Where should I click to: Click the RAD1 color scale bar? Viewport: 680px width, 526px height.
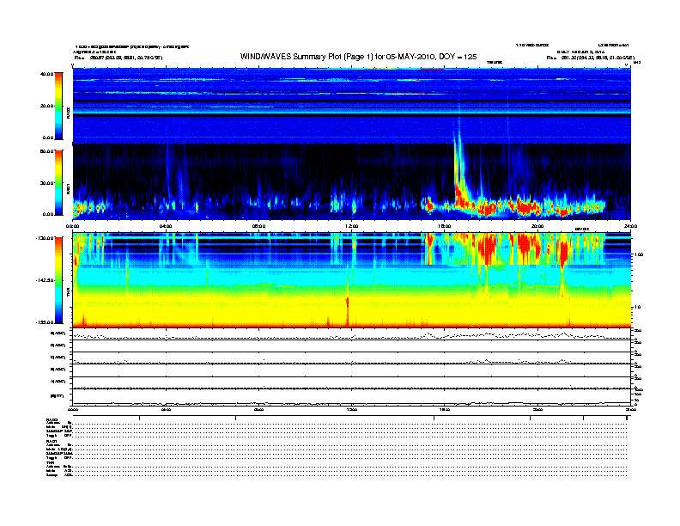click(x=59, y=181)
